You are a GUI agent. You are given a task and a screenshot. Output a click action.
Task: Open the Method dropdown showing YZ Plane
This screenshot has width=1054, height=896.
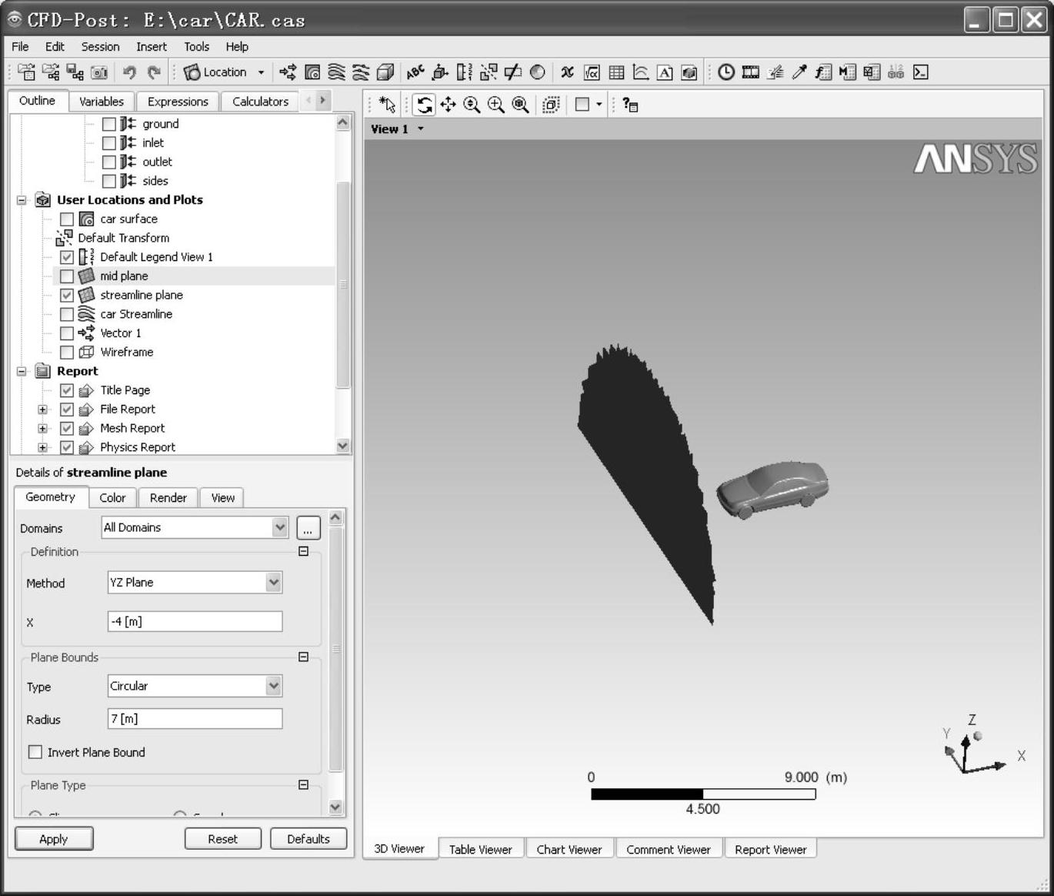tap(273, 583)
